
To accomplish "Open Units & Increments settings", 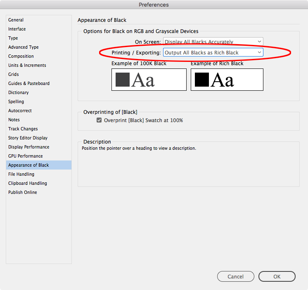I will (27, 65).
